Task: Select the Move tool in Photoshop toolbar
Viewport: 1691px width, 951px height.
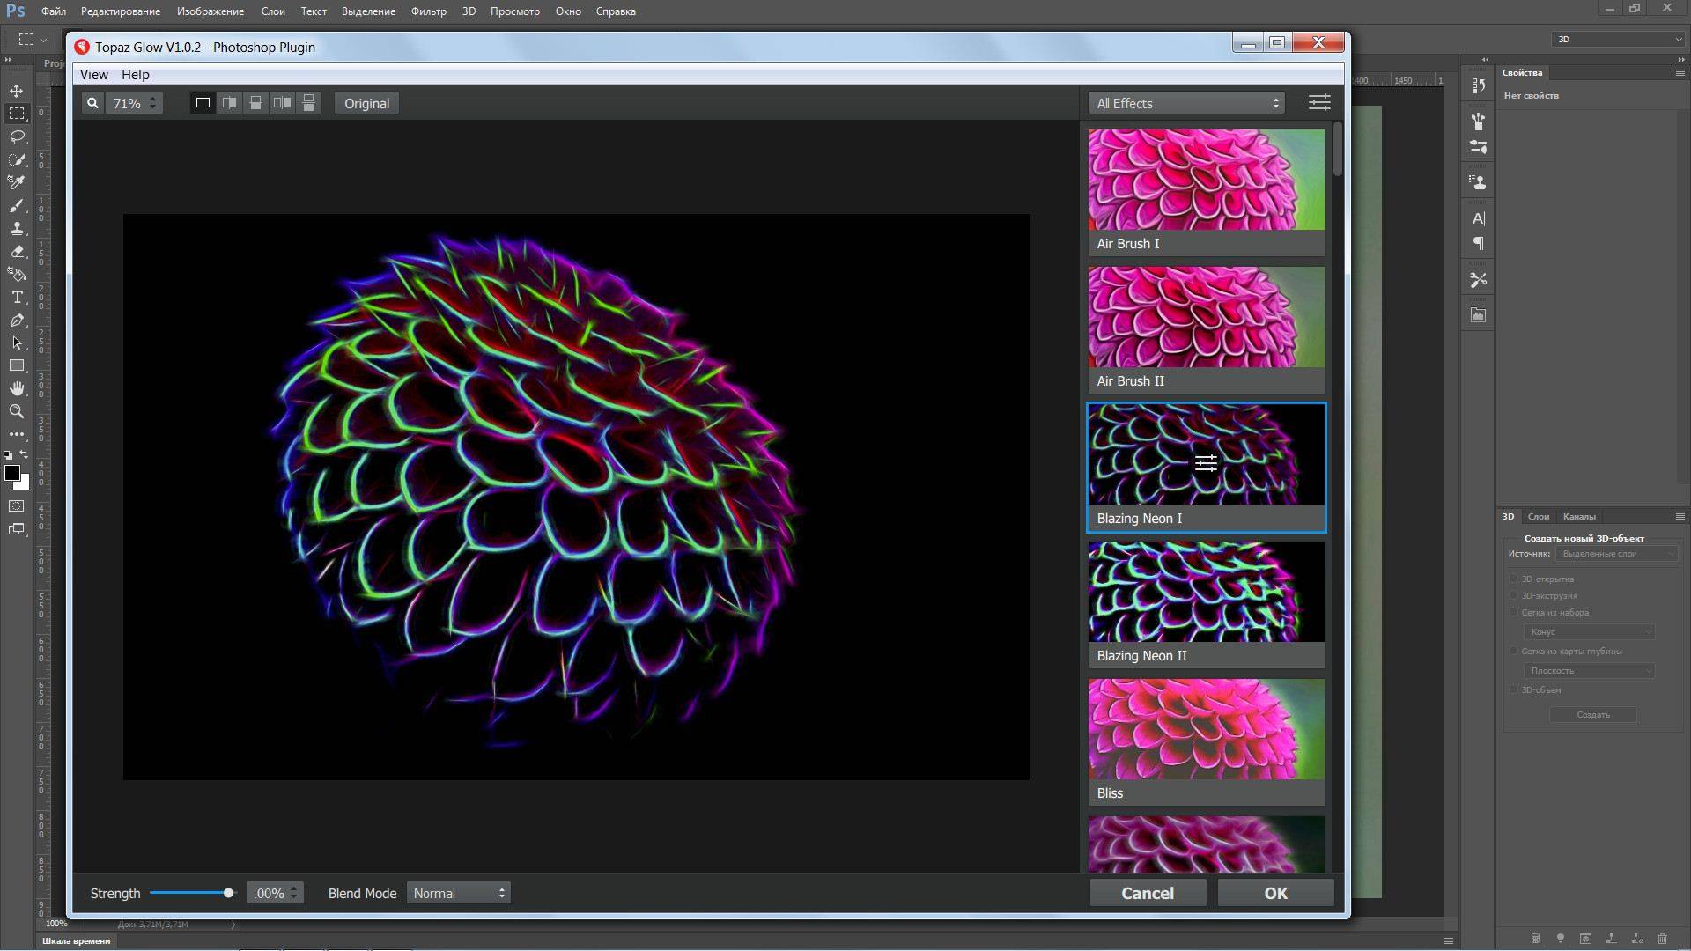Action: coord(17,91)
